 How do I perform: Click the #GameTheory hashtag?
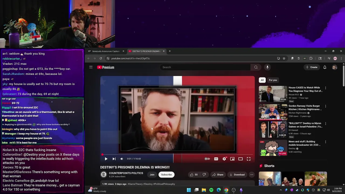[x=134, y=184]
